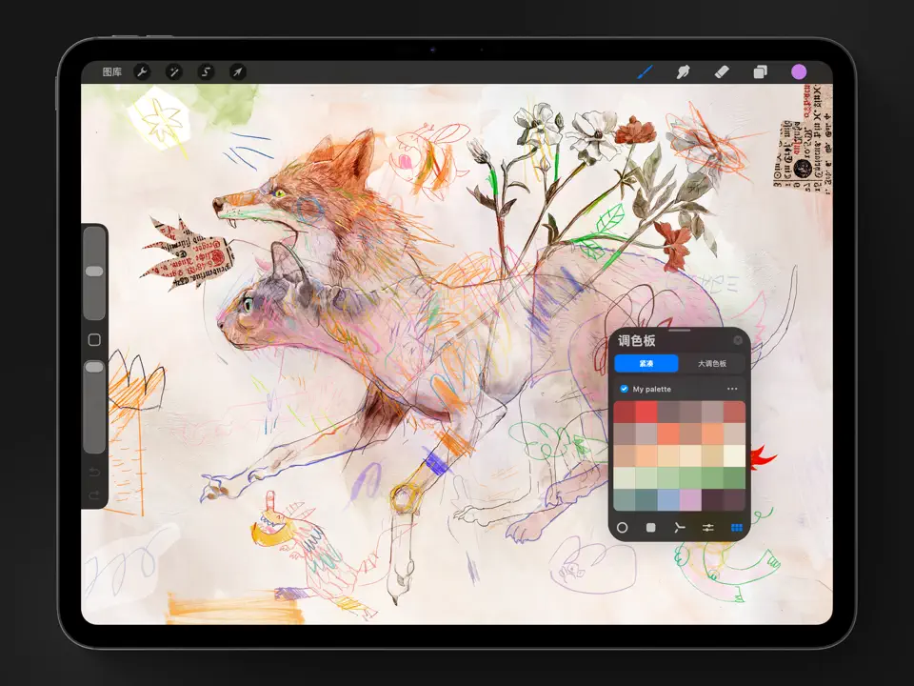Switch to 大调色板 palette view

712,363
